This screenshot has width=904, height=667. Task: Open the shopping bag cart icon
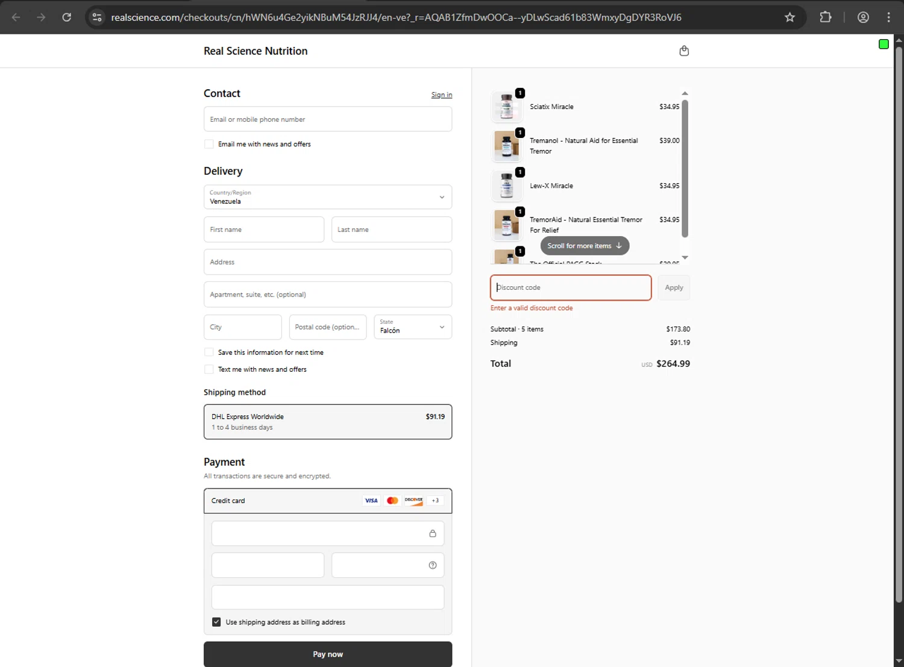coord(684,51)
